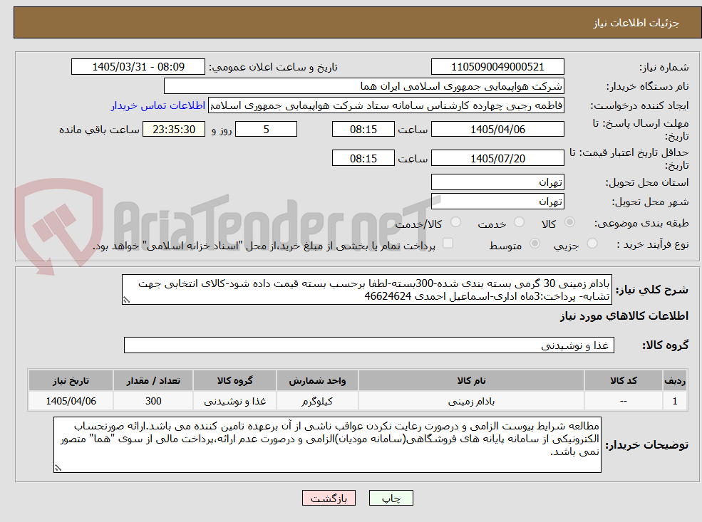The width and height of the screenshot is (702, 522).
Task: Click the response deadline date 1405/04/06 field
Action: pos(497,130)
